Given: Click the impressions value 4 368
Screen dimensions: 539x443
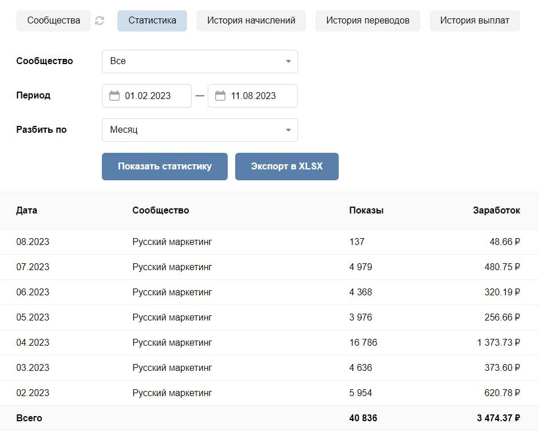Looking at the screenshot, I should (360, 292).
